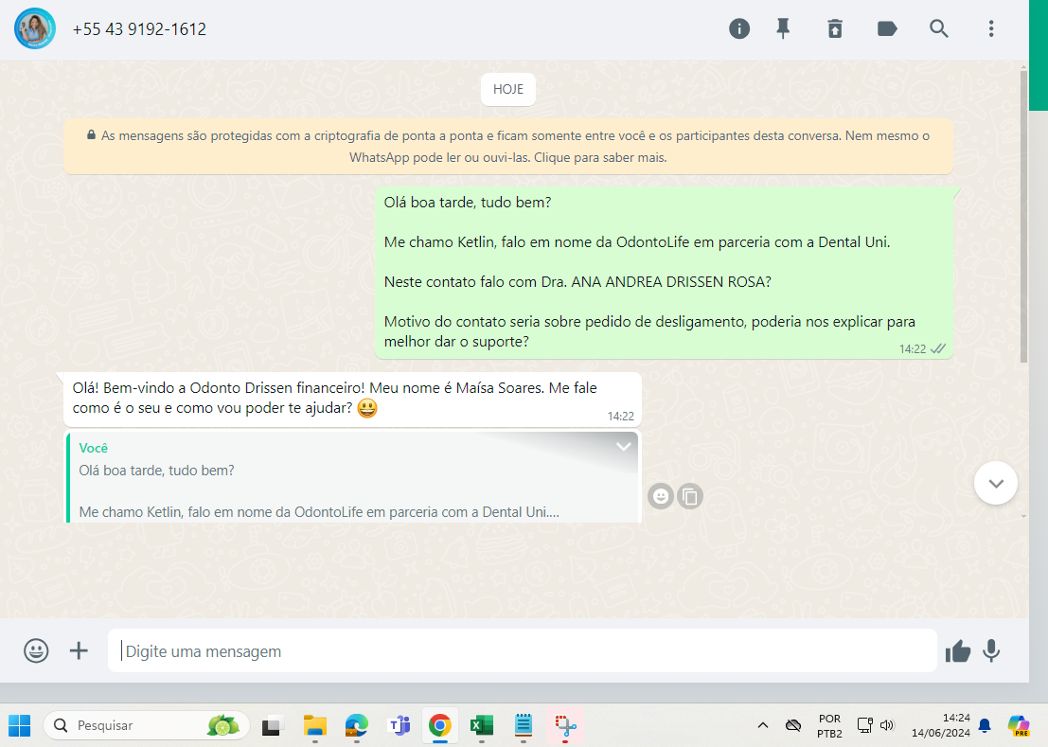Record a voice message with microphone
1048x747 pixels.
991,650
